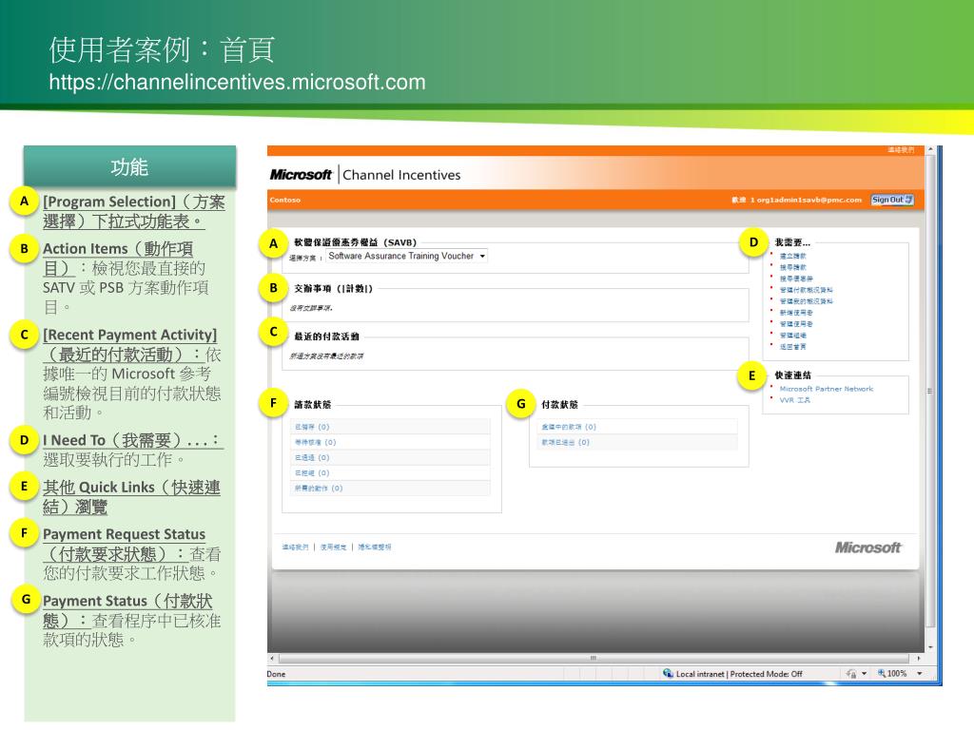Click the 新增使用者 link under 我需要
Viewport: 974px width, 730px height.
(x=796, y=313)
